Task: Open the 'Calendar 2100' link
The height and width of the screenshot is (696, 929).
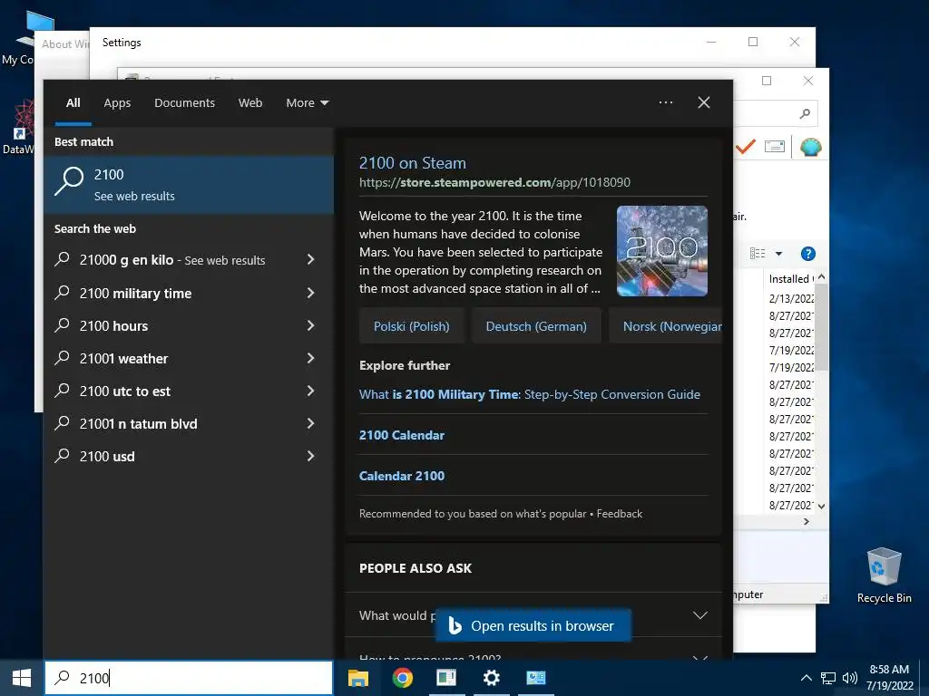Action: click(402, 476)
